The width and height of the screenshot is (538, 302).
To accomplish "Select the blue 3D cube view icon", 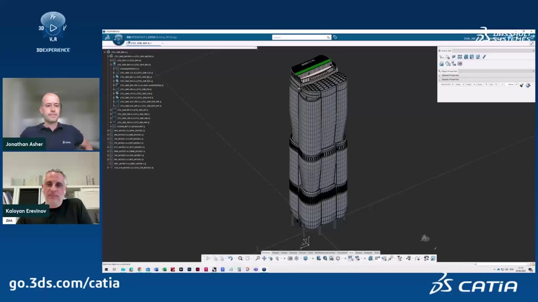I will (x=306, y=258).
